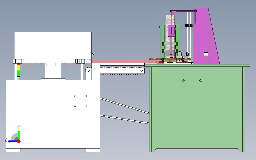
Task: Select the white square on purple column
Action: click(x=206, y=54)
